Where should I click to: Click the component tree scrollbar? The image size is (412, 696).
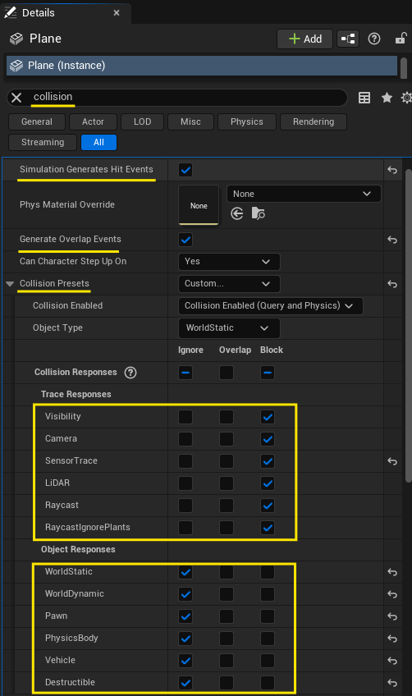(404, 68)
